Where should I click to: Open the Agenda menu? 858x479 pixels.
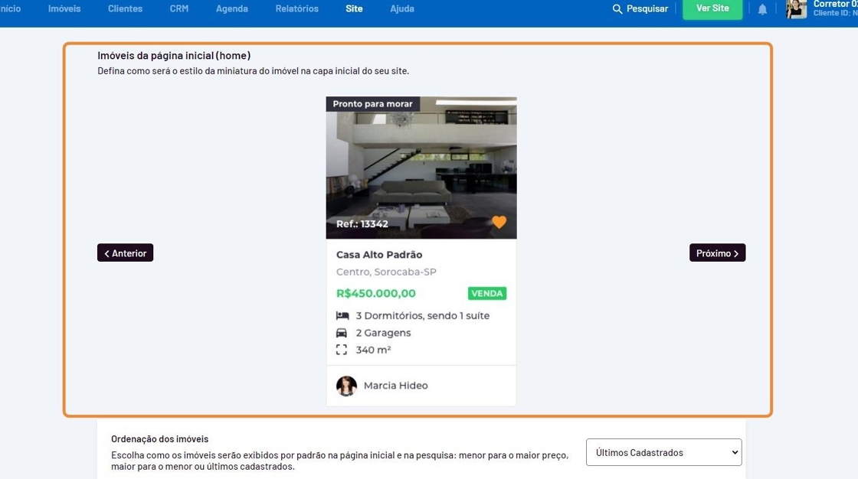coord(231,9)
